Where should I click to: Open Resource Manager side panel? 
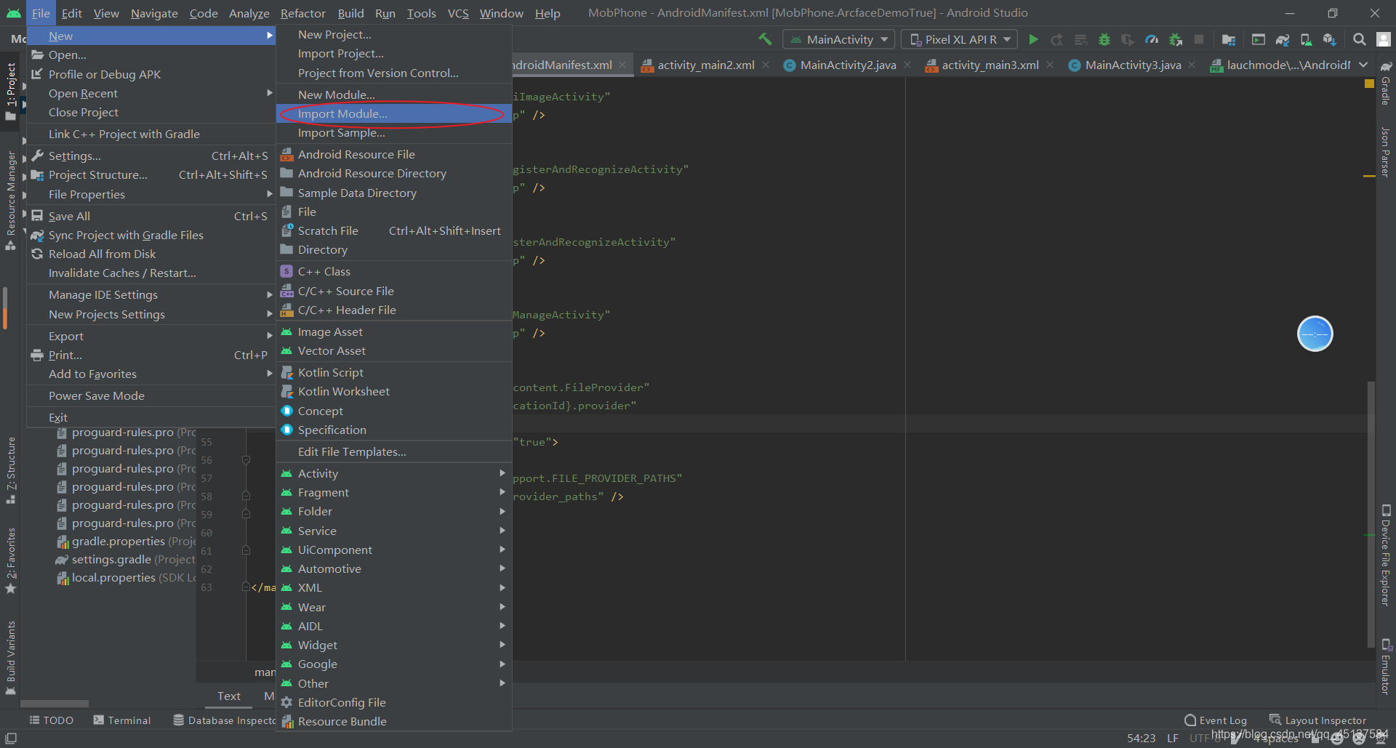coord(11,200)
